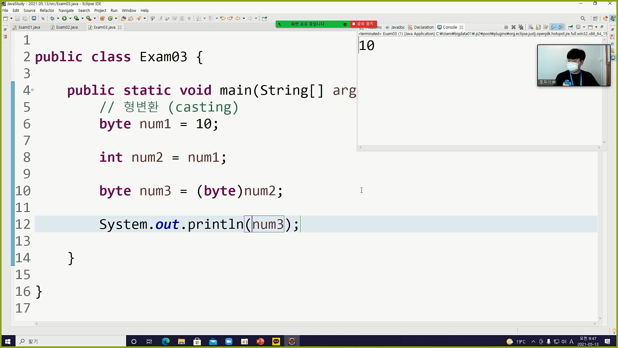Click the Run button in toolbar
The width and height of the screenshot is (618, 348).
[x=64, y=18]
